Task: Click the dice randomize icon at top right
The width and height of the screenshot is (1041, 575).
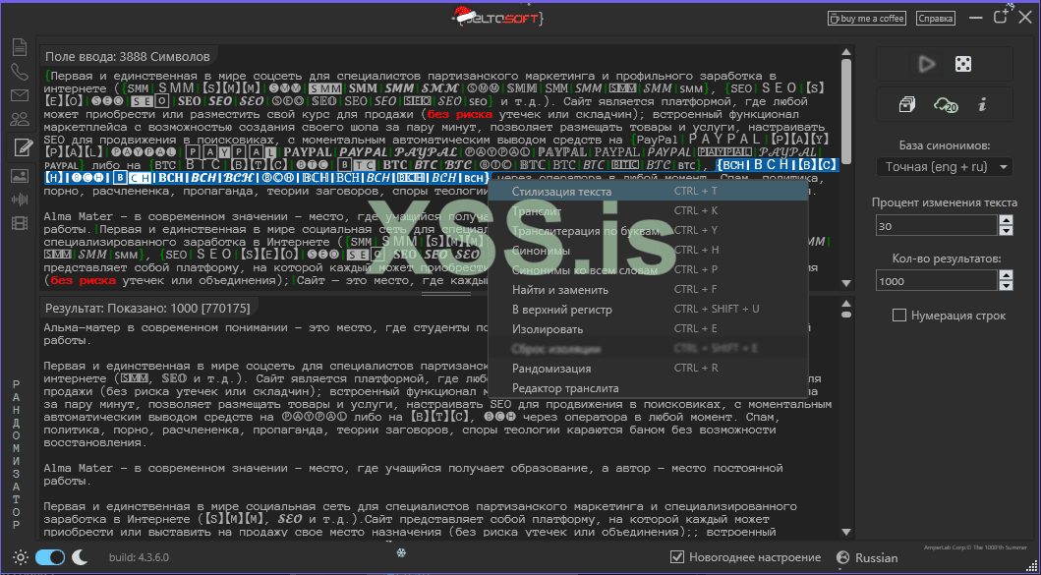Action: [963, 64]
